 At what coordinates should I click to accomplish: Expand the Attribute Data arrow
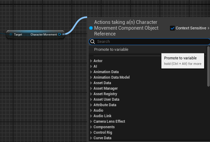[x=91, y=105]
